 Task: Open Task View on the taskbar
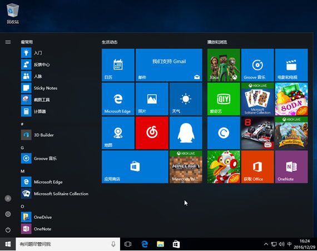click(x=128, y=244)
